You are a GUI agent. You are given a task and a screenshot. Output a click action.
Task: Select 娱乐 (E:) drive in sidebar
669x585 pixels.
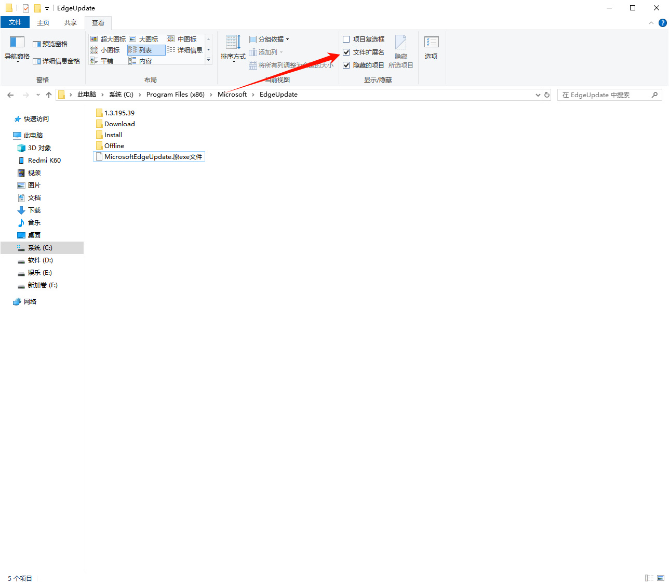click(x=35, y=273)
